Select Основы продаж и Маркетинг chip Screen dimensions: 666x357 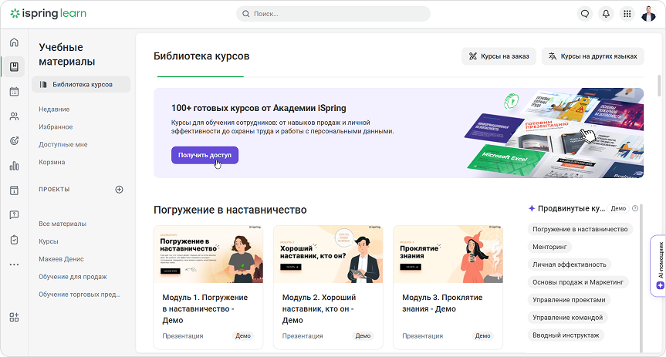tap(578, 282)
